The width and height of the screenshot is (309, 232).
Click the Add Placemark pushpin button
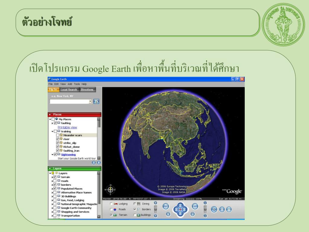coord(214,209)
